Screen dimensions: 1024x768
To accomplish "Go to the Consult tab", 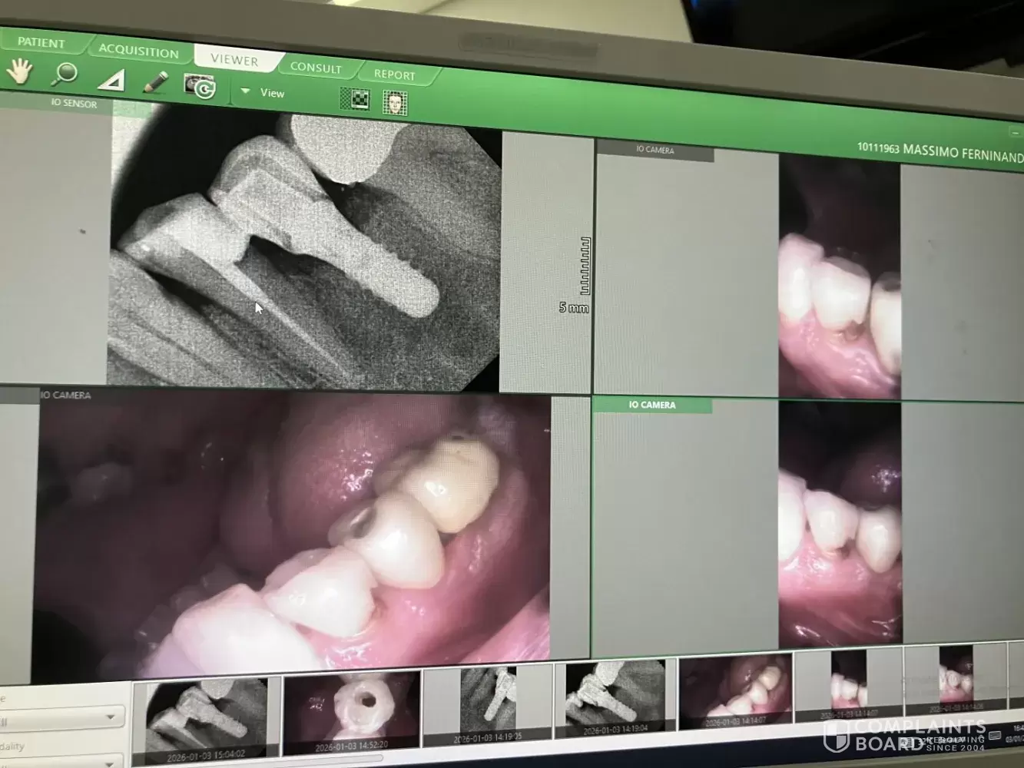I will tap(316, 68).
